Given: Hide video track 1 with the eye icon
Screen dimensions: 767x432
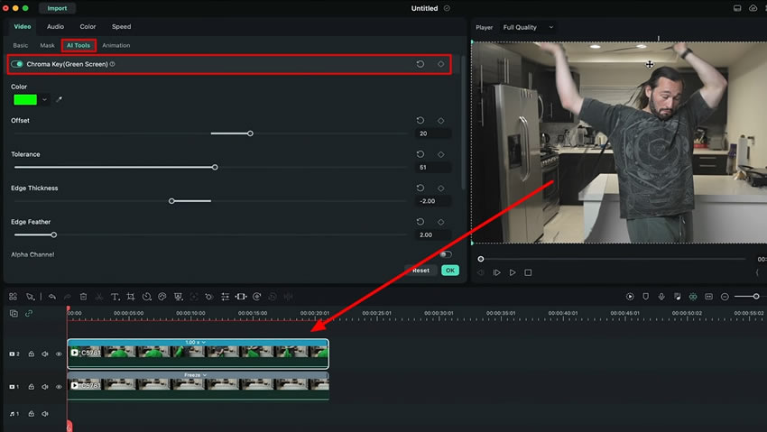Looking at the screenshot, I should coord(59,387).
